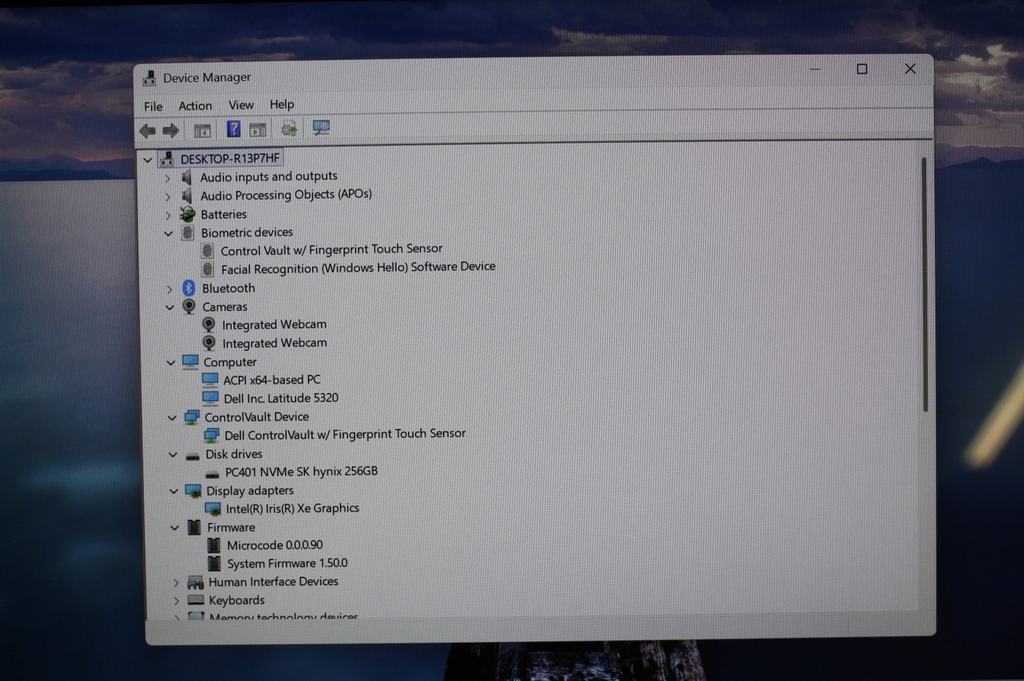Click the Audio inputs and outputs speaker icon
The width and height of the screenshot is (1024, 681).
[x=186, y=177]
